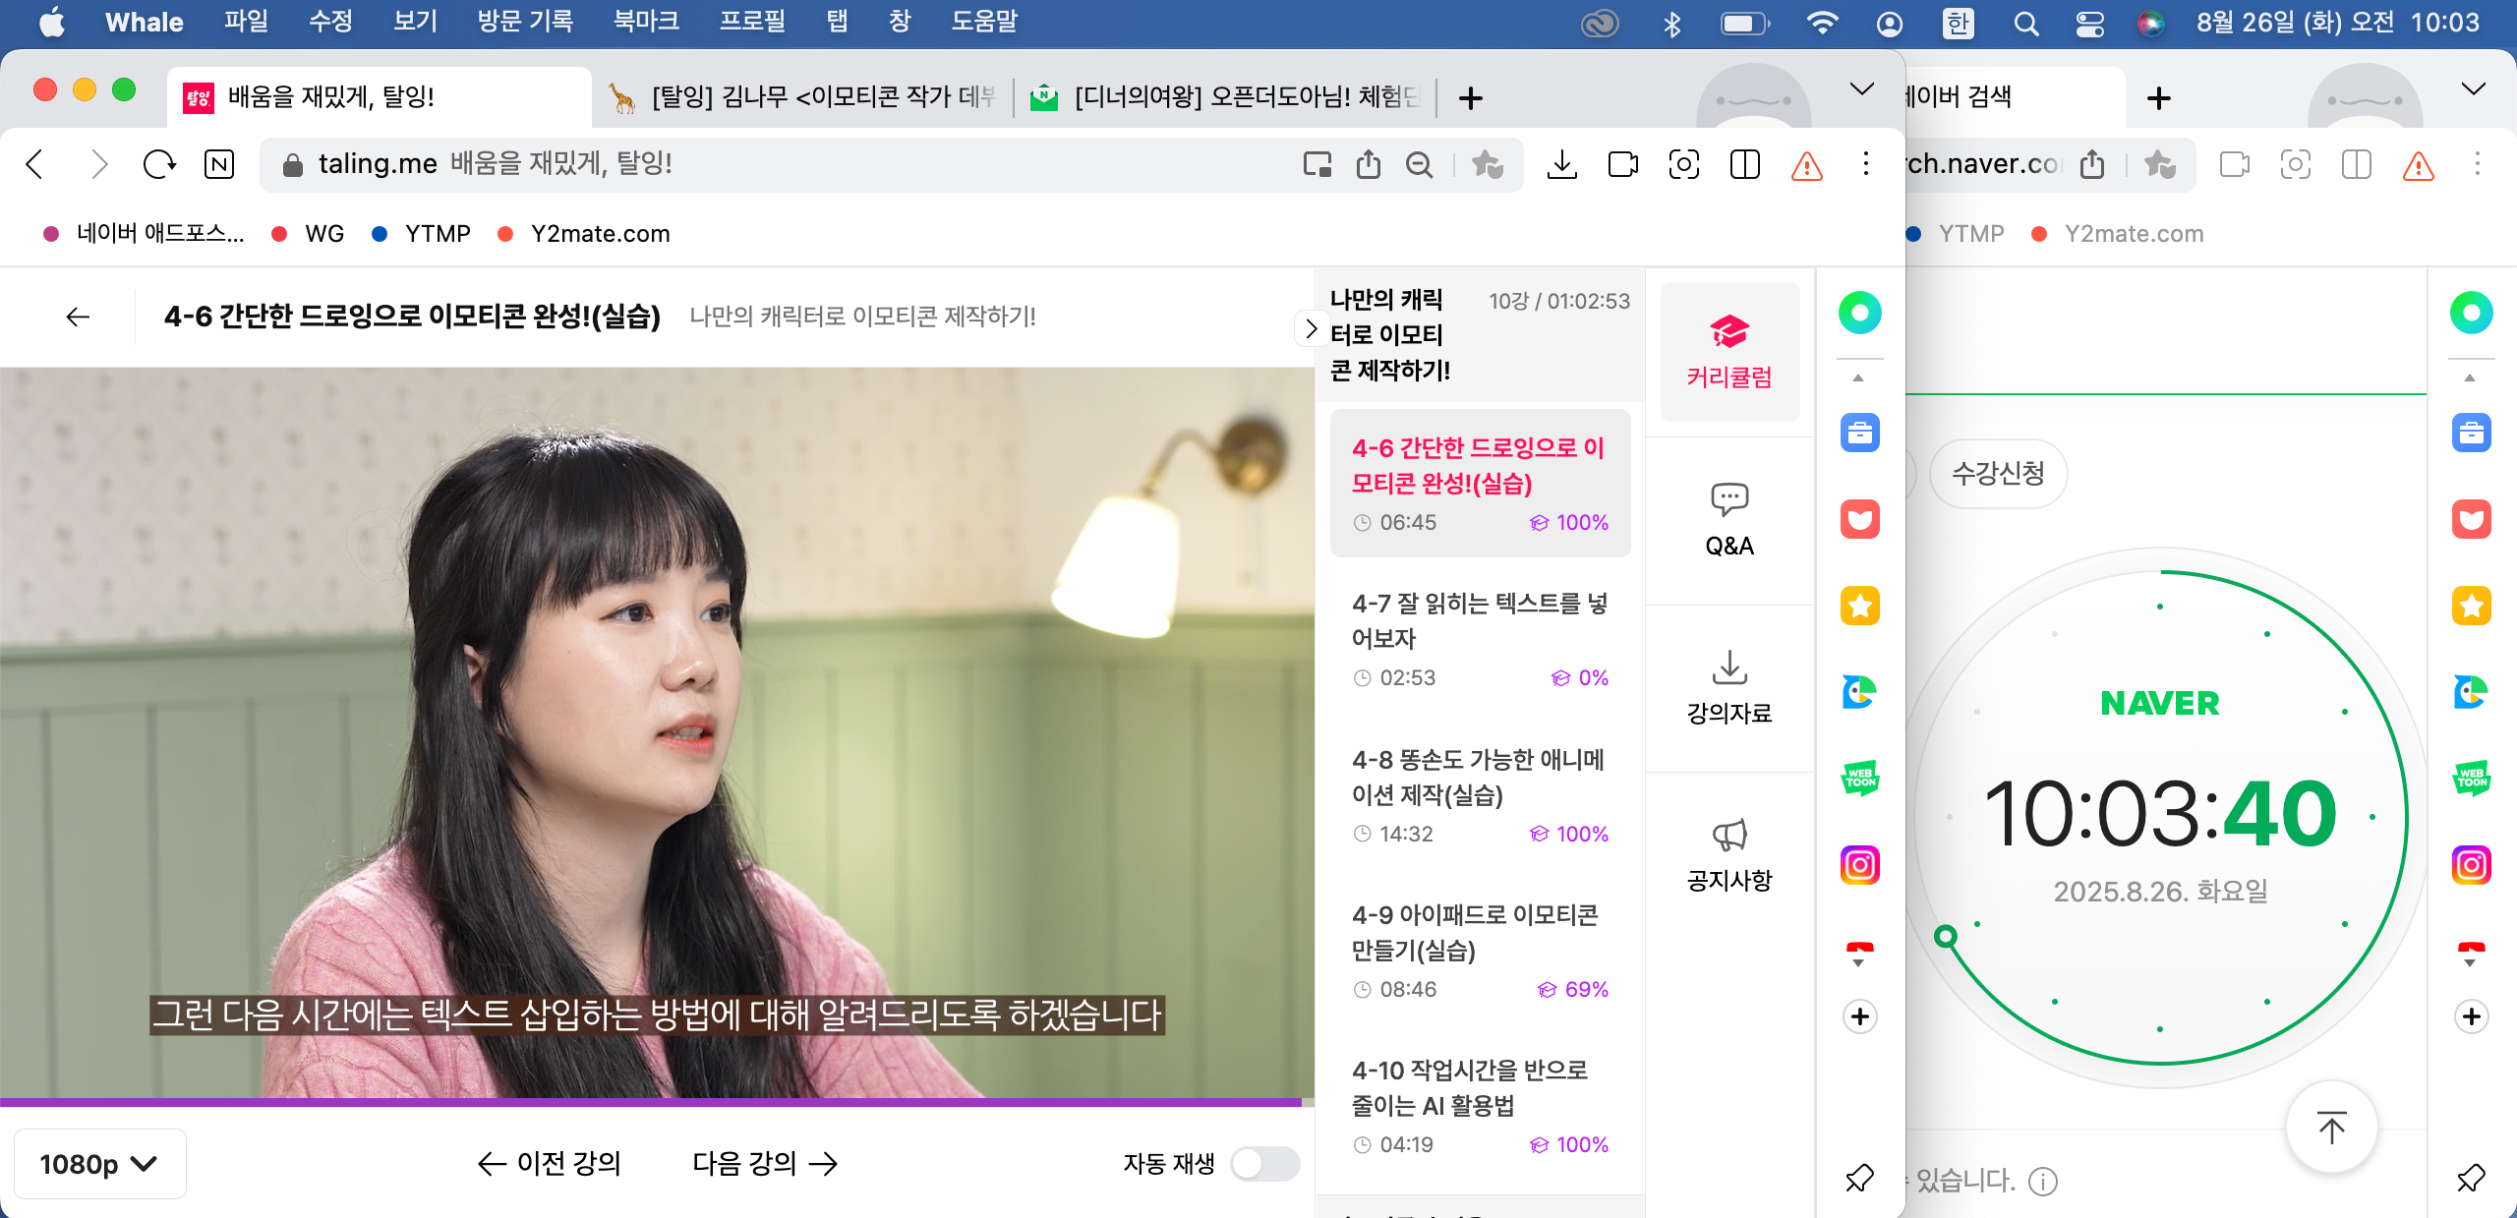Click the star bookmarks sidebar icon
The height and width of the screenshot is (1218, 2517).
[x=1859, y=606]
